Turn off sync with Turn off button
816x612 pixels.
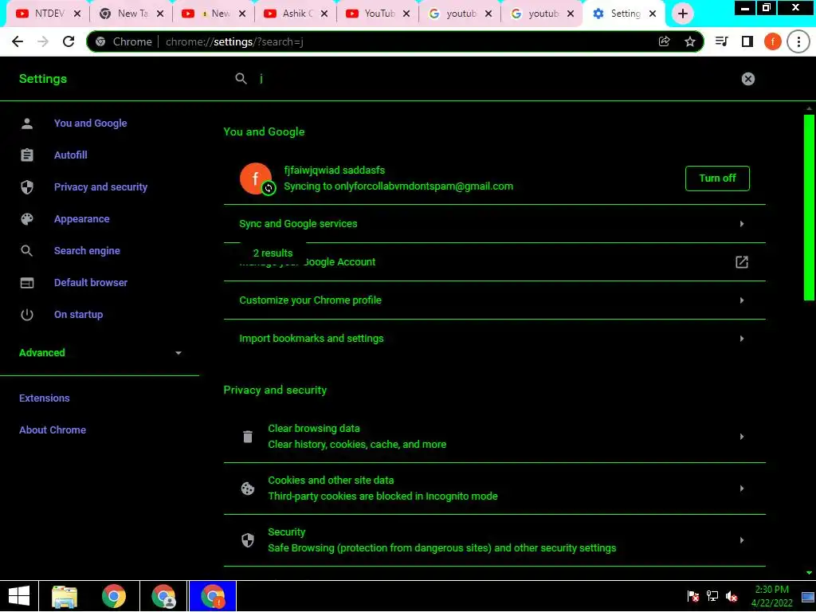(x=717, y=178)
